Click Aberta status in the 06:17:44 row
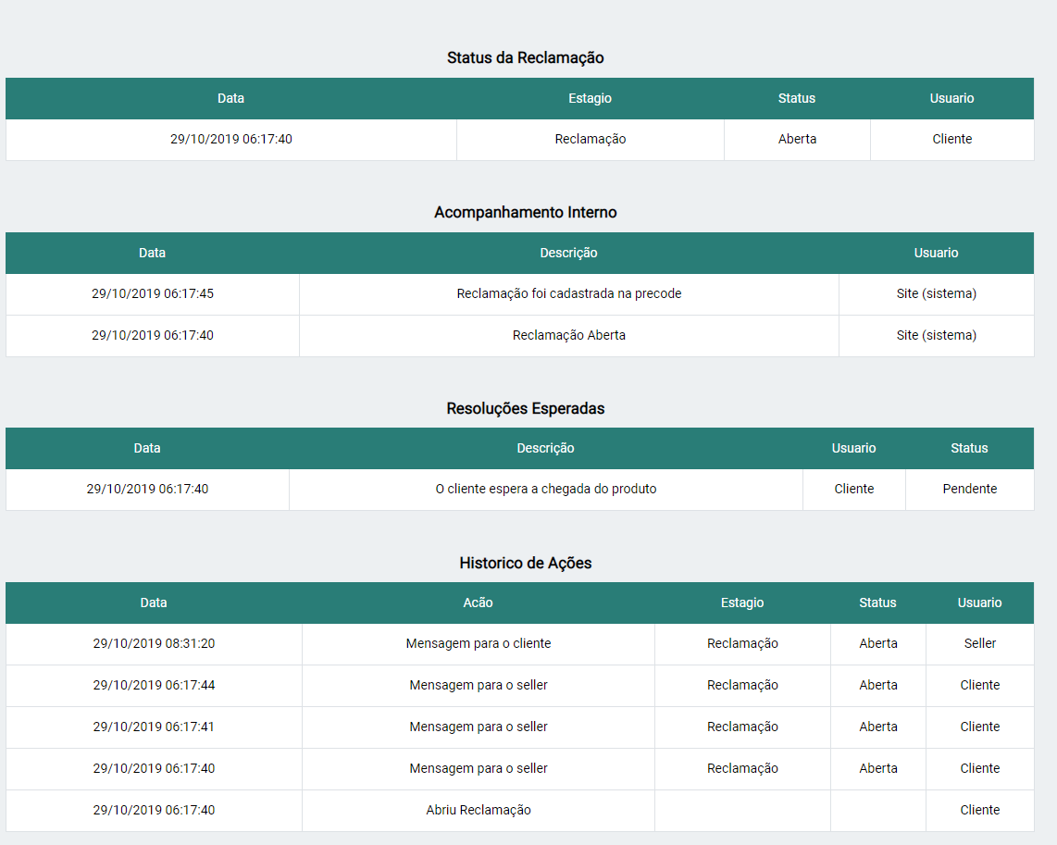Viewport: 1057px width, 845px height. coord(878,685)
